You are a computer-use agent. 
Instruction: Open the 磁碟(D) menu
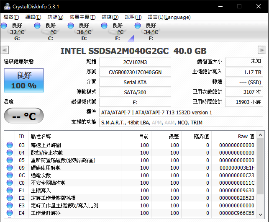(x=110, y=17)
